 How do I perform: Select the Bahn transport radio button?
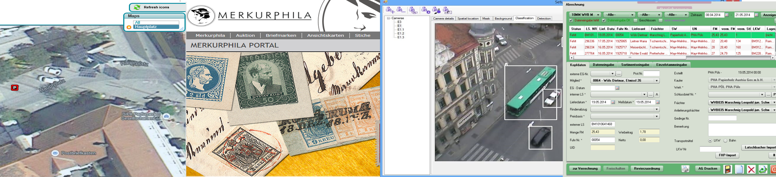[725, 141]
